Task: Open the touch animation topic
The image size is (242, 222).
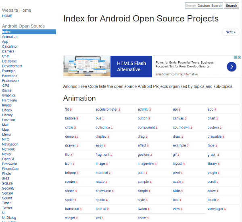Action: pos(212,200)
